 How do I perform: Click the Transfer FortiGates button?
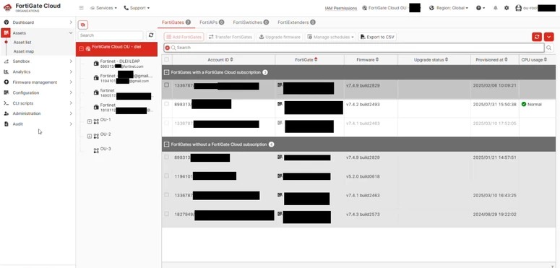[x=231, y=37]
